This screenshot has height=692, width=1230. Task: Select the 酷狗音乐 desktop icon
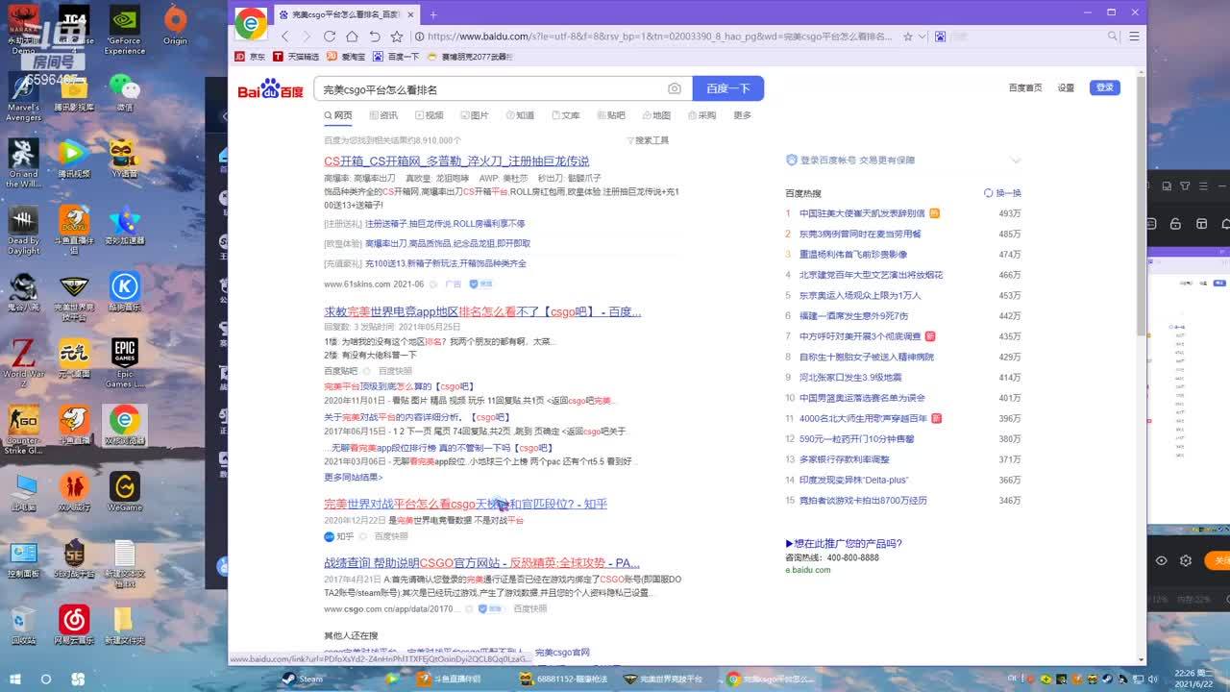point(125,292)
